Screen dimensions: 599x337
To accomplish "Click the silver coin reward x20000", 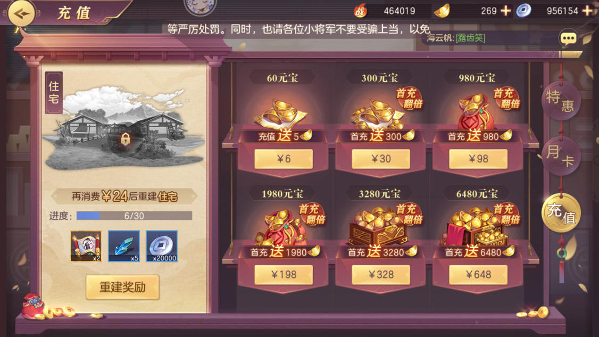I will click(162, 246).
